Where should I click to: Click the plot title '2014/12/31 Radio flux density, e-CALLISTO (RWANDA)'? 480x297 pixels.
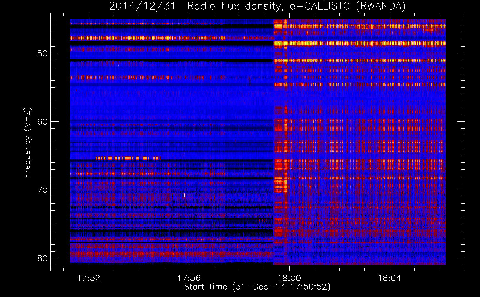(x=257, y=6)
